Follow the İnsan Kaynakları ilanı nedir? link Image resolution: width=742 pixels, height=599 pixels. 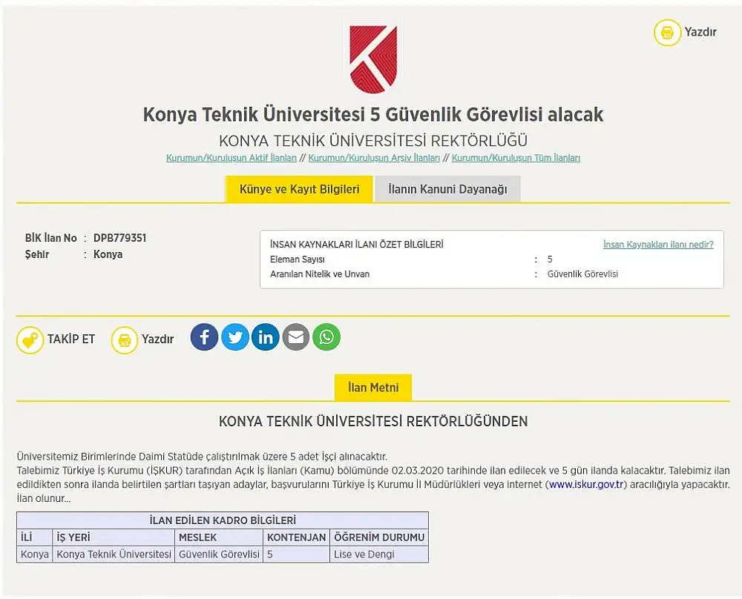click(x=658, y=245)
